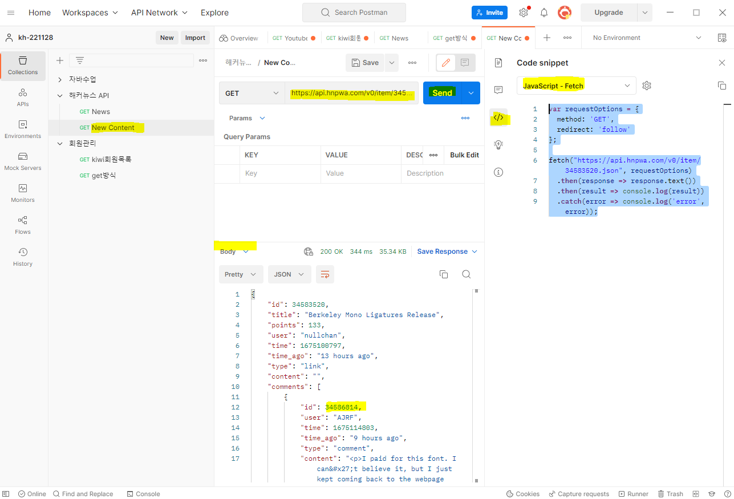Image resolution: width=734 pixels, height=499 pixels.
Task: Open the JSON format dropdown
Action: 290,274
